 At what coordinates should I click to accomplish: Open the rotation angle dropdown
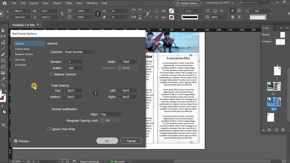point(126,11)
